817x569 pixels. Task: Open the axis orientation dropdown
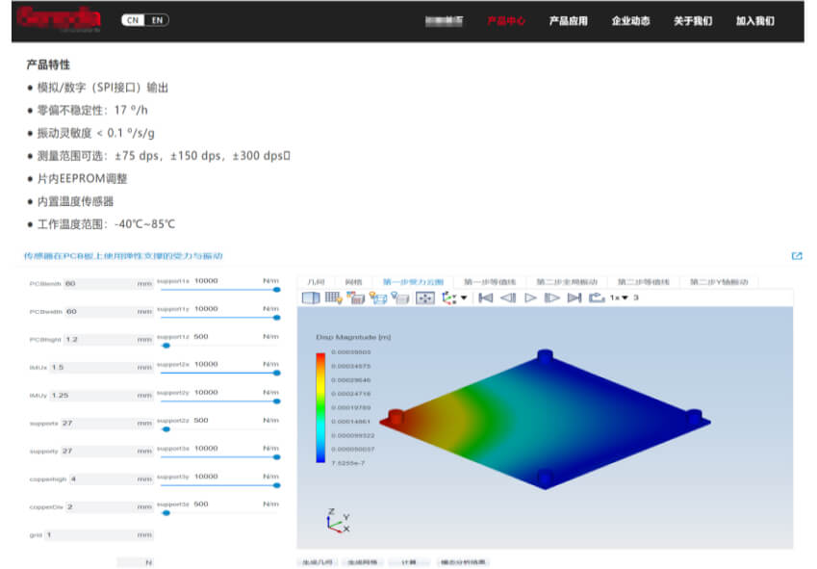pyautogui.click(x=454, y=298)
